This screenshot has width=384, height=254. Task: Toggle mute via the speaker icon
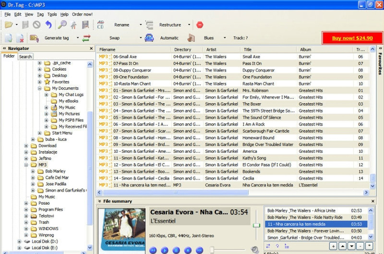255,250
